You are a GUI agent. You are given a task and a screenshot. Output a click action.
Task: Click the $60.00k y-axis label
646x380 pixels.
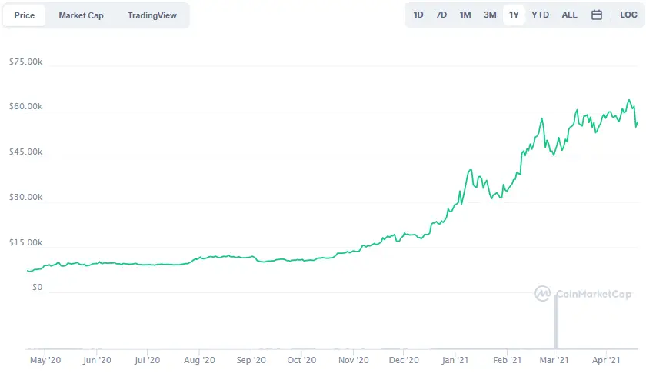tap(25, 106)
